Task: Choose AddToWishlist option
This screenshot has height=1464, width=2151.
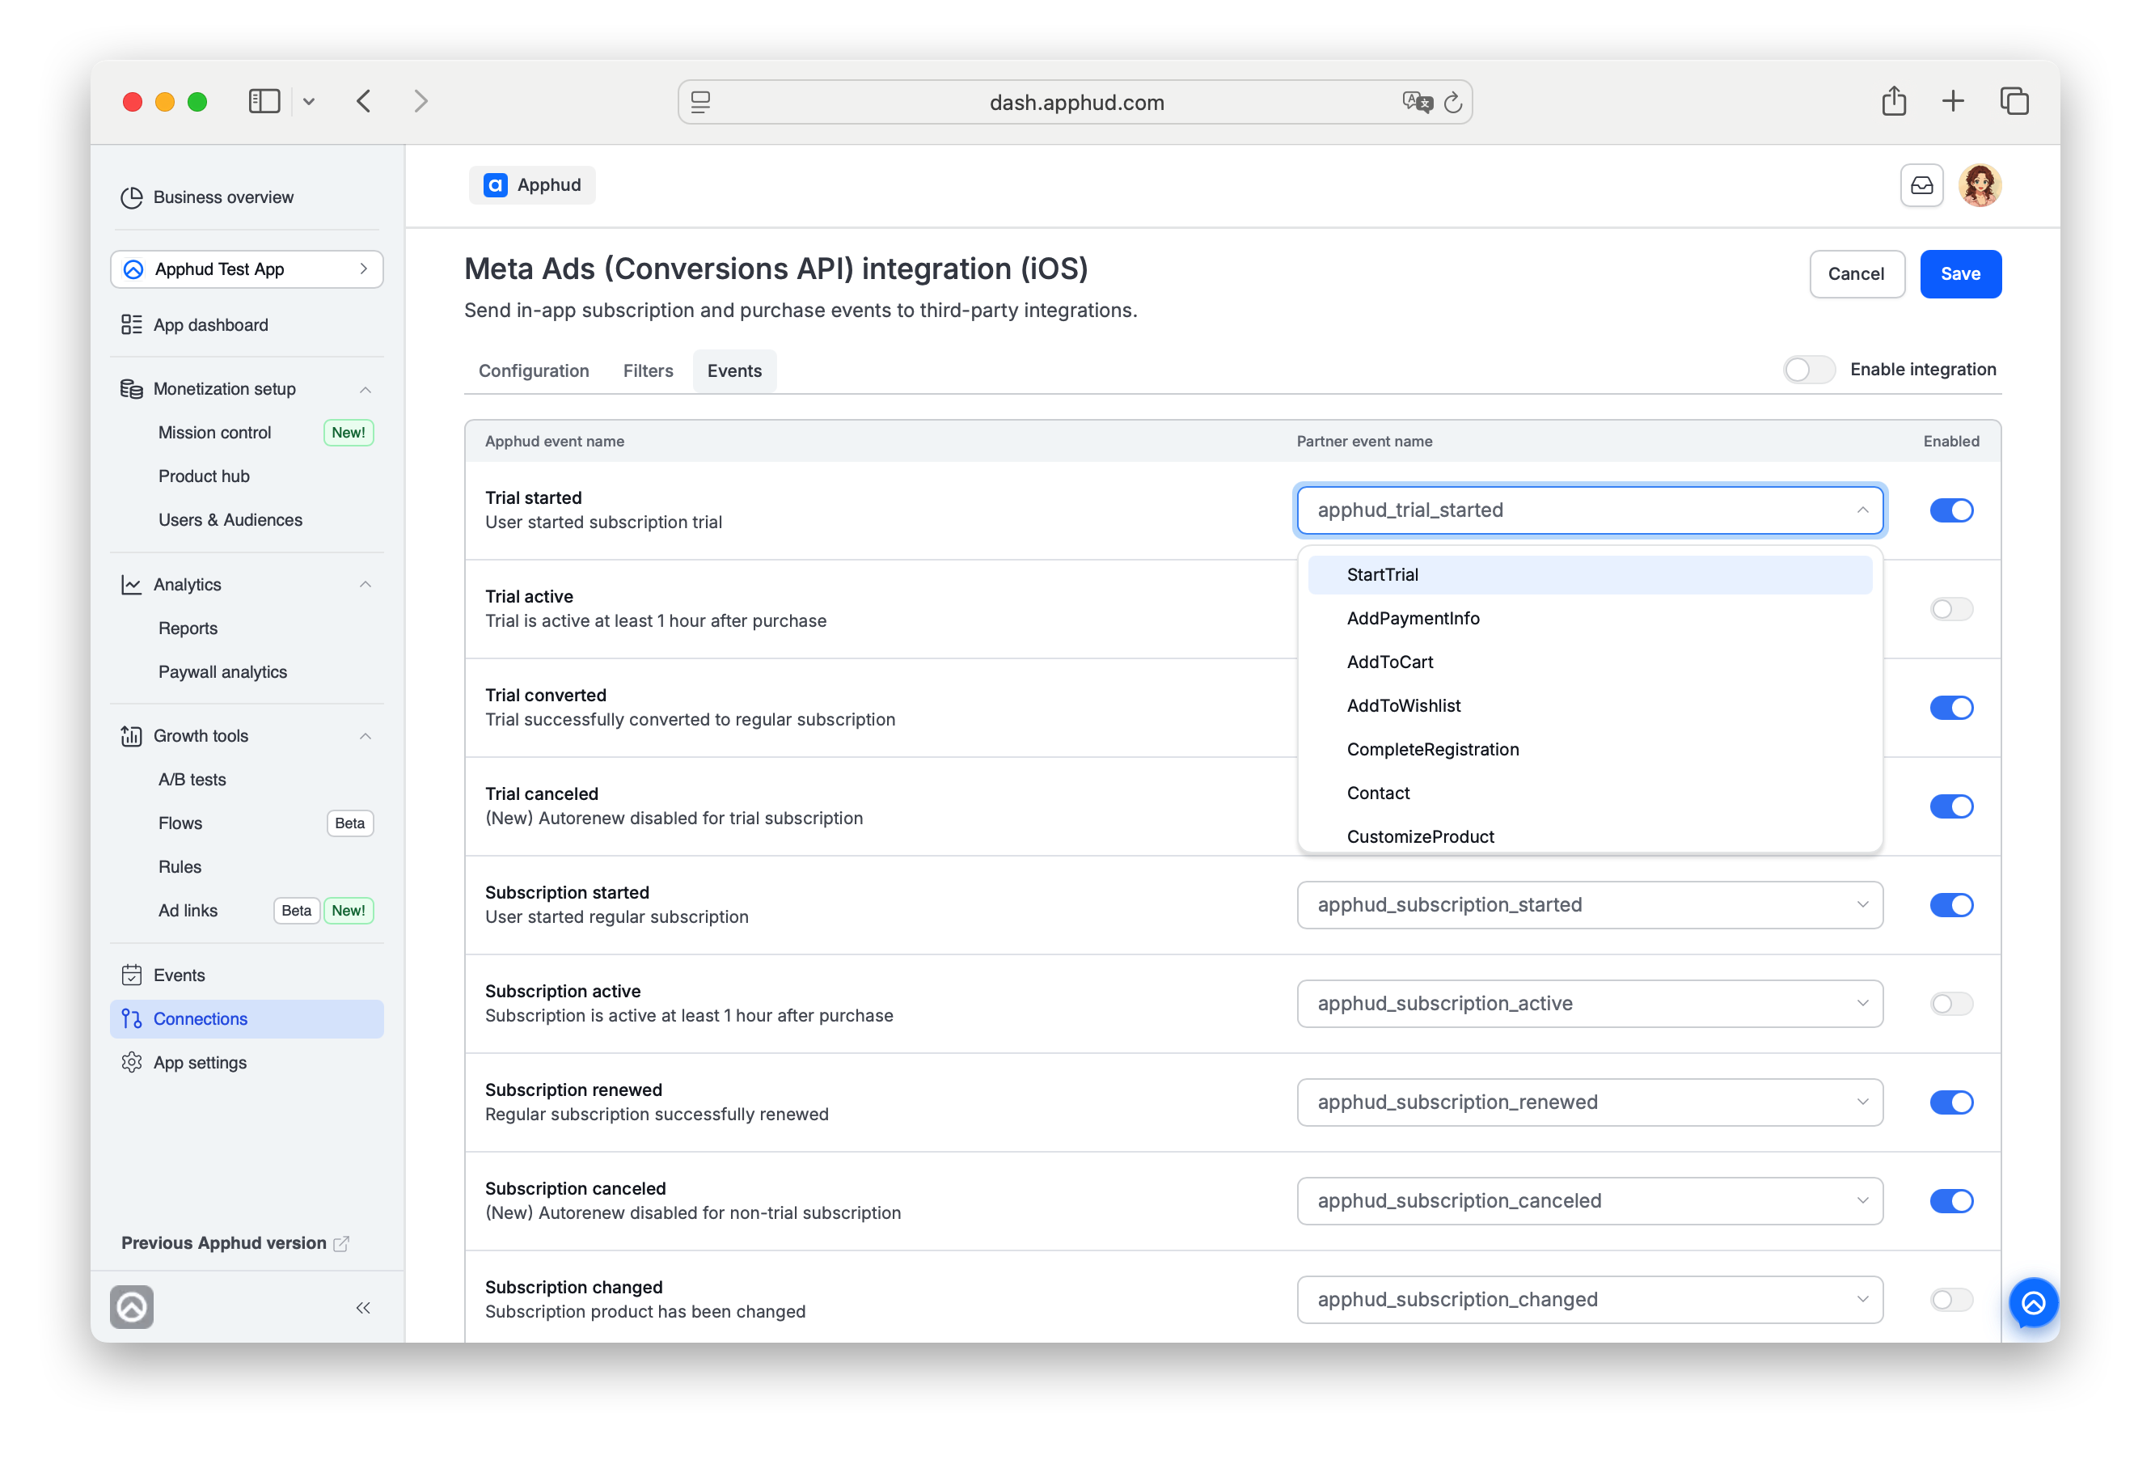Action: (x=1589, y=705)
